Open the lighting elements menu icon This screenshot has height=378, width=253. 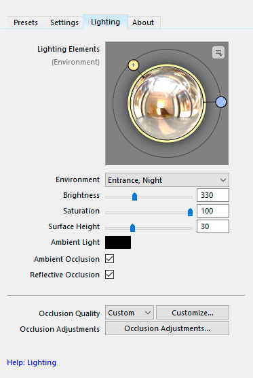(x=218, y=52)
